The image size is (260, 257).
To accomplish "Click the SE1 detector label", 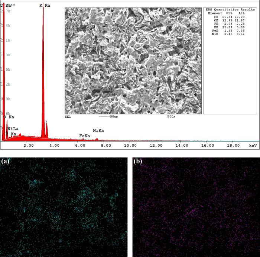I will tap(68, 116).
